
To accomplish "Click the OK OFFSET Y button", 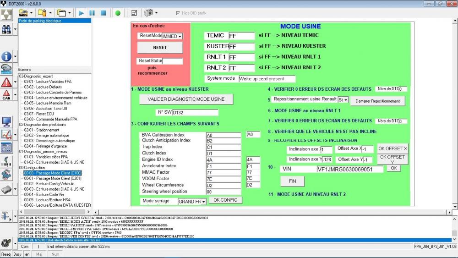I will tap(393, 159).
